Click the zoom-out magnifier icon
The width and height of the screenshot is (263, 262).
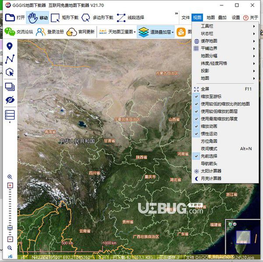[10, 248]
